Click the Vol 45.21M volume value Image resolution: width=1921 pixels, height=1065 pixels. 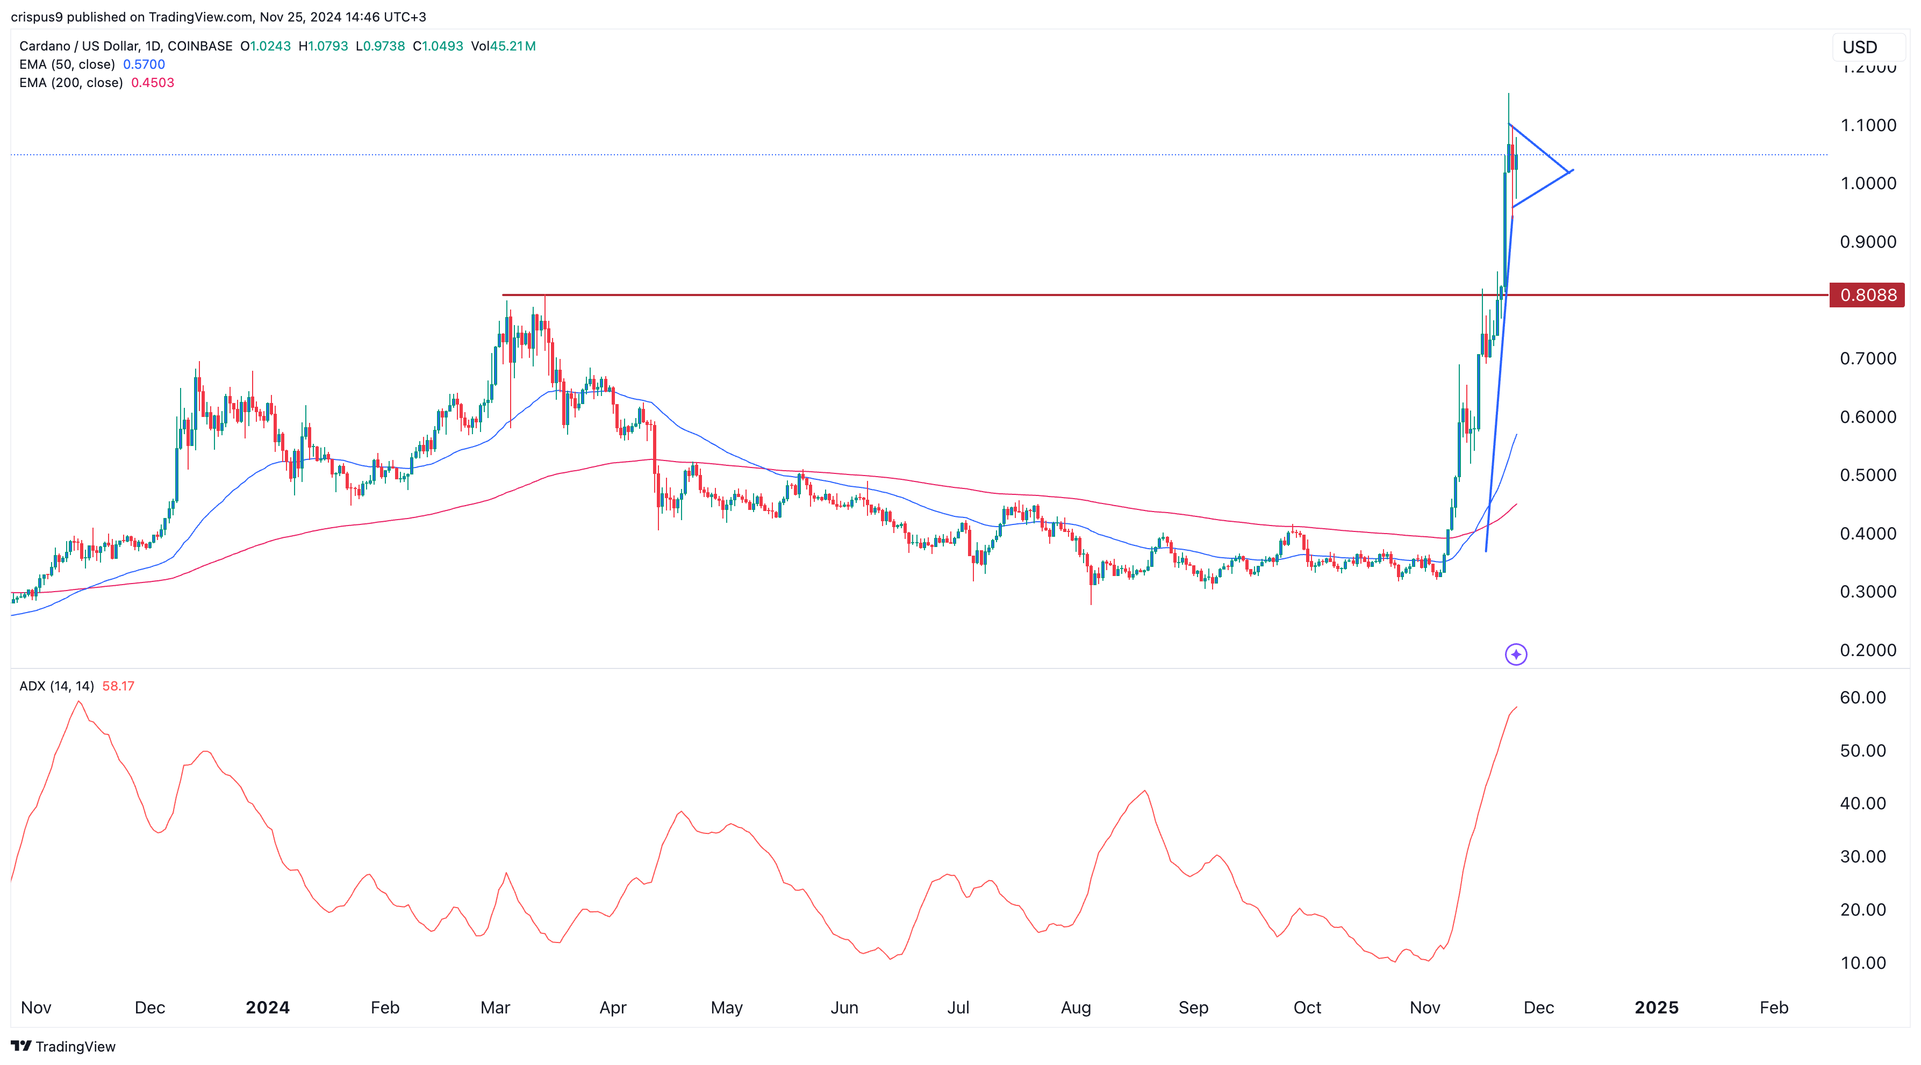point(504,46)
